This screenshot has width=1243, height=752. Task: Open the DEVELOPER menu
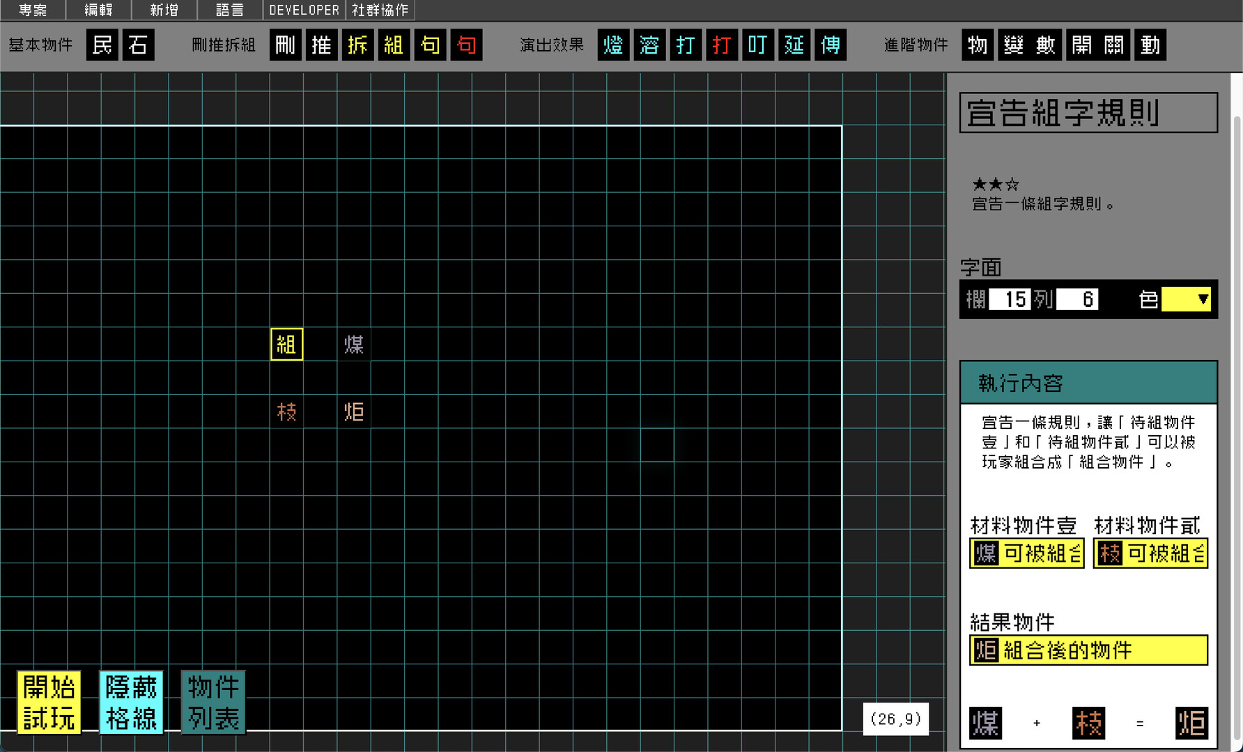click(303, 10)
